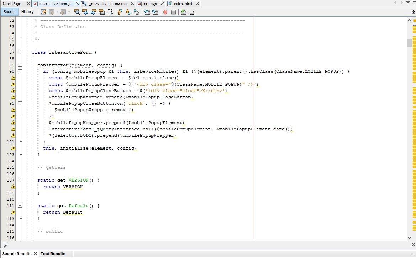Toggle Highlight Search button in toolbar

(102, 12)
